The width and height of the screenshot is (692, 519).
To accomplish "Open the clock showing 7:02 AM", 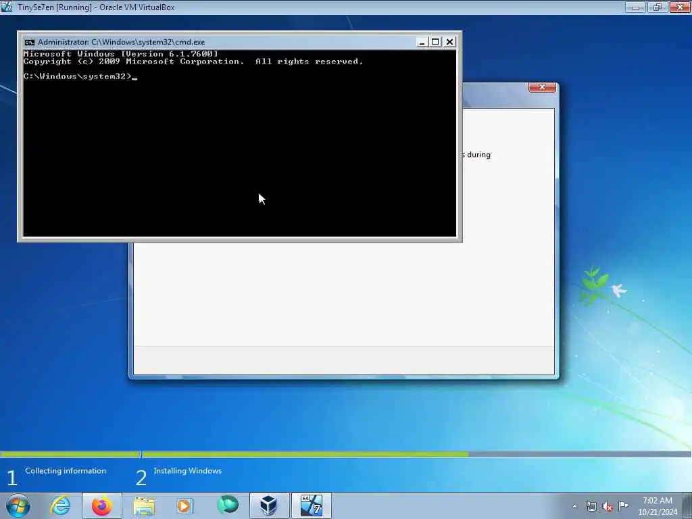I will point(657,505).
